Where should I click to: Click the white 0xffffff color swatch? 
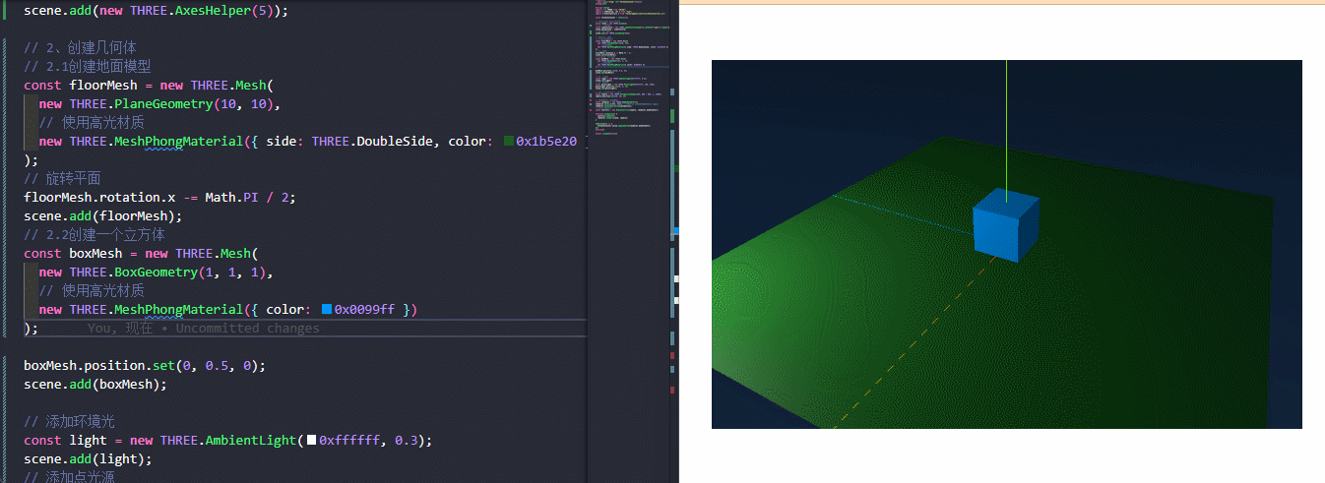[x=311, y=441]
